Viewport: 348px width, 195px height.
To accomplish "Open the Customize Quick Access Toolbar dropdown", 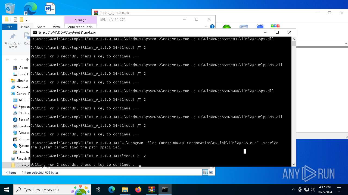I will pyautogui.click(x=26, y=19).
